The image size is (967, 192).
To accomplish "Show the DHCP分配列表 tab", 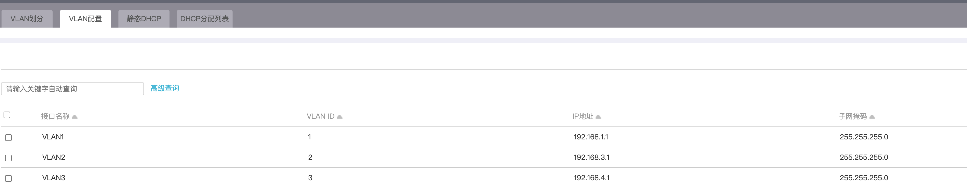I will click(x=204, y=19).
